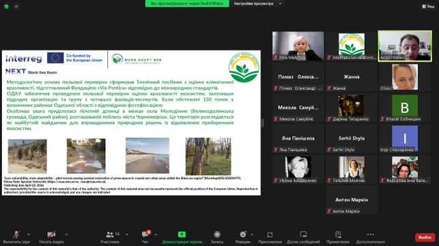Expand the arrow next to Участники
Viewport: 439px width, 246px height.
pos(127,234)
